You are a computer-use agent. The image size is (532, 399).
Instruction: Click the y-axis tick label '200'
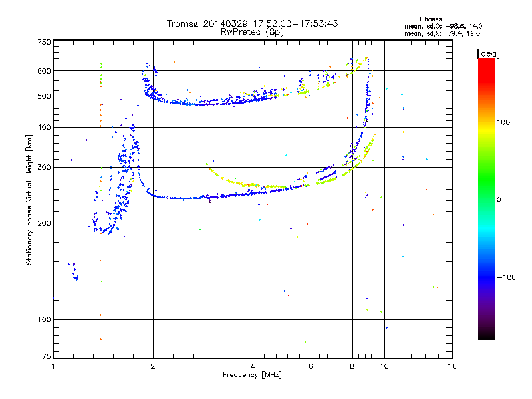[x=44, y=223]
